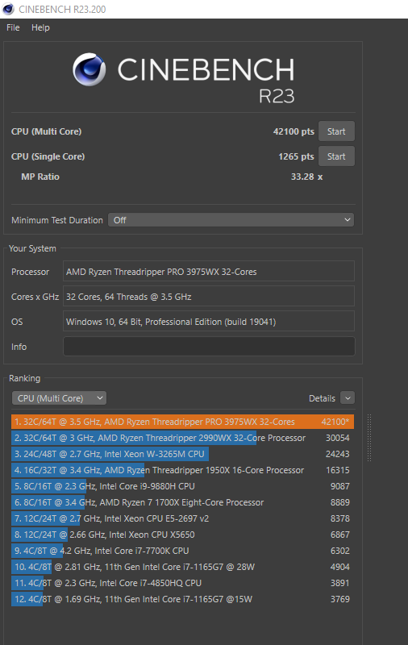Viewport: 408px width, 645px height.
Task: Open the CPU (Multi Core) ranking dropdown
Action: pos(59,398)
